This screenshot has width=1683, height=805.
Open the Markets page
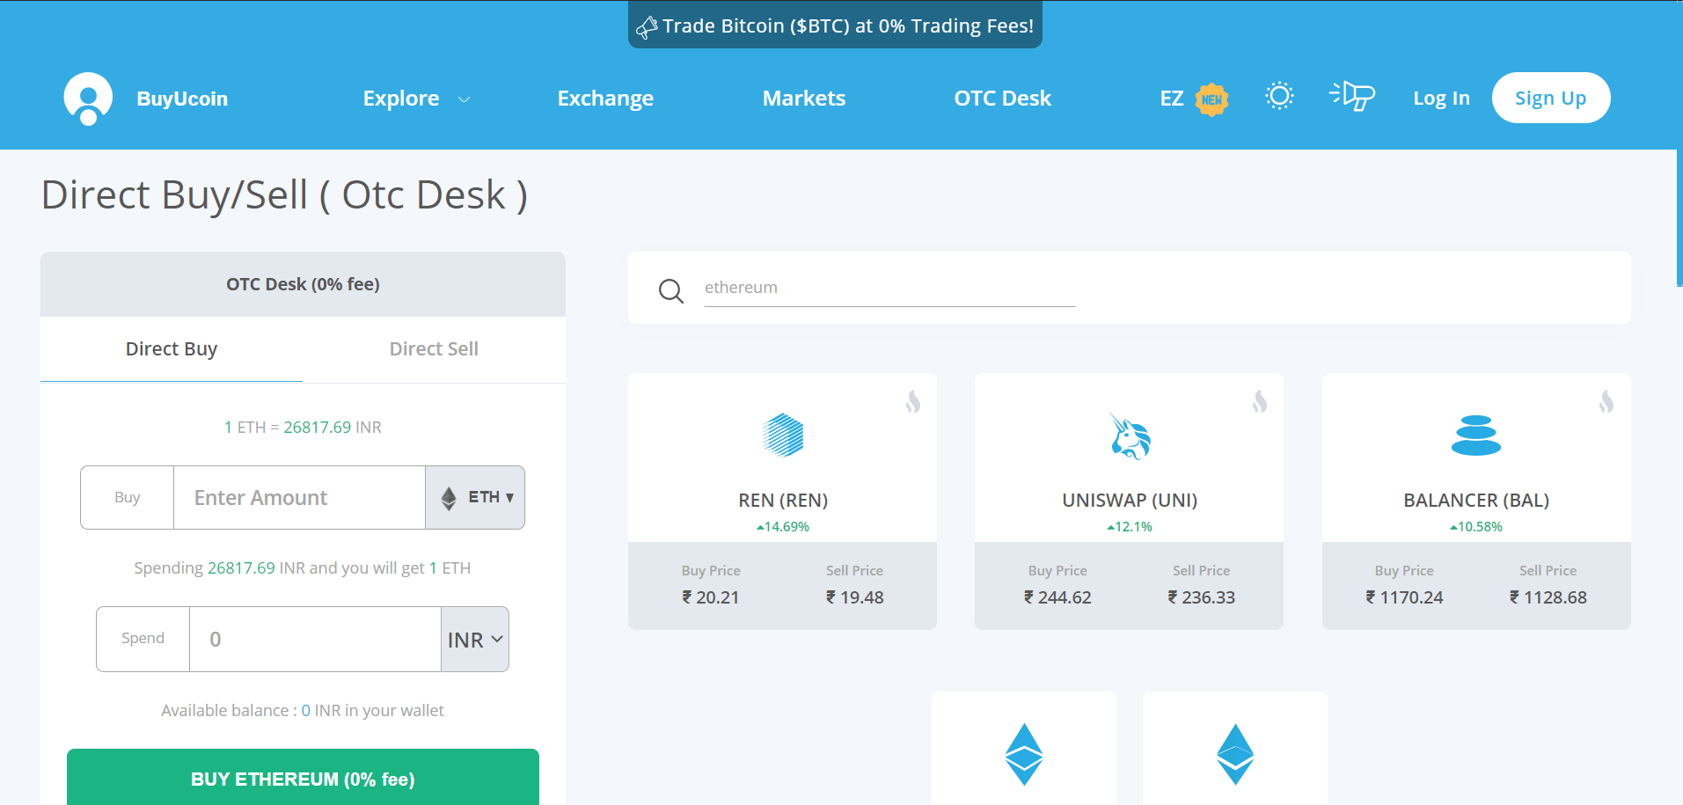pos(804,99)
